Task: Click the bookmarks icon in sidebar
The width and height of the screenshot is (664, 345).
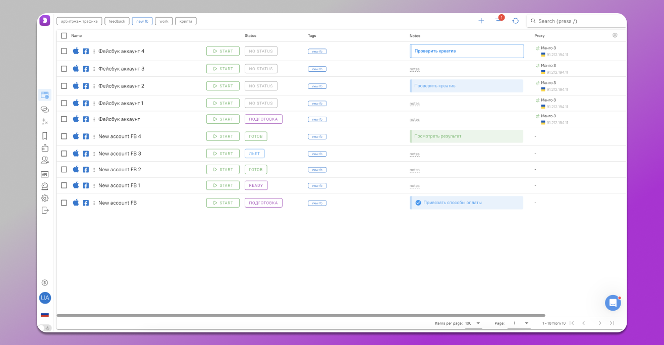Action: coord(44,136)
